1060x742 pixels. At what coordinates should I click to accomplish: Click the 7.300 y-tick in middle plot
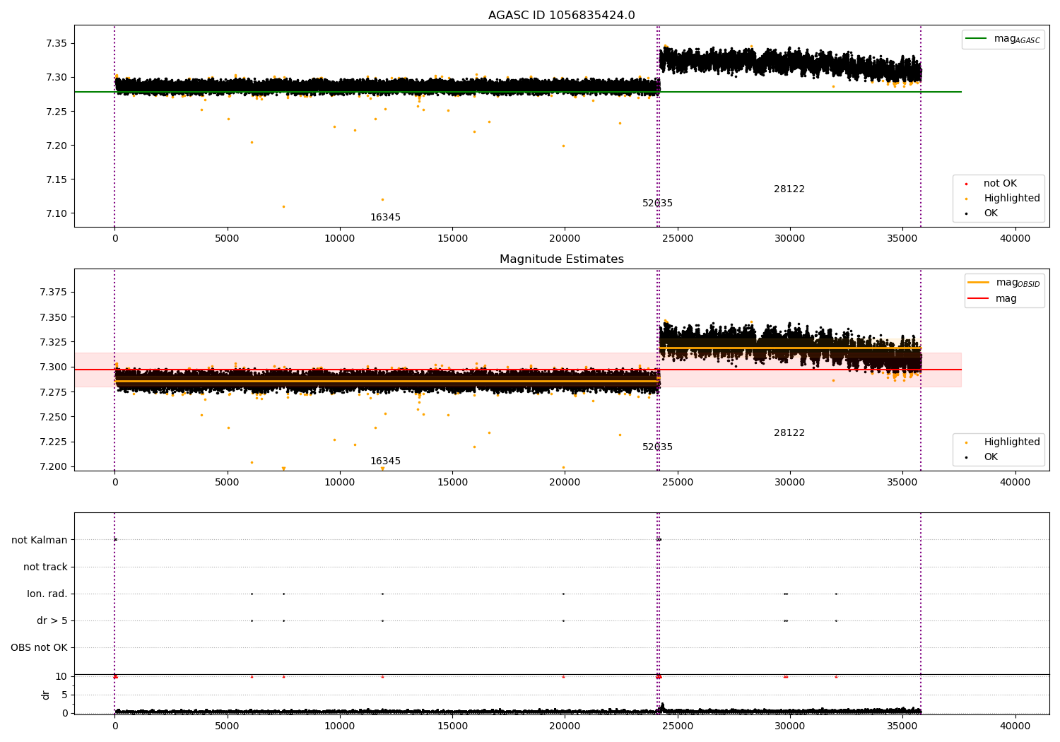click(54, 367)
